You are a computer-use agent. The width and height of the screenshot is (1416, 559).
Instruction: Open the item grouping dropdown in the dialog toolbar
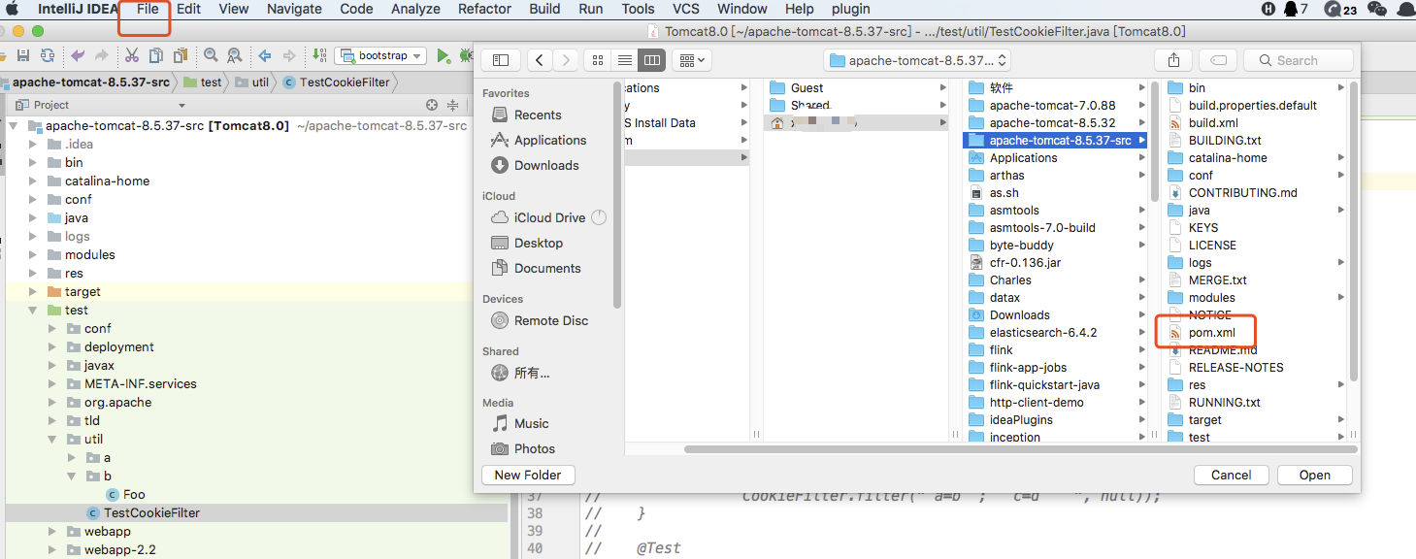692,60
